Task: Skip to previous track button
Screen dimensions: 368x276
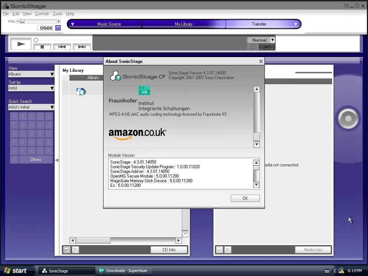Action: click(x=62, y=47)
